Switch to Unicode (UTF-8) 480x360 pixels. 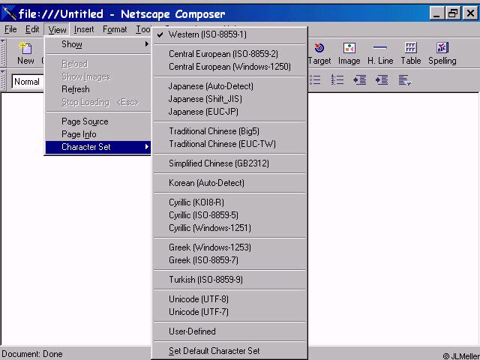point(229,299)
